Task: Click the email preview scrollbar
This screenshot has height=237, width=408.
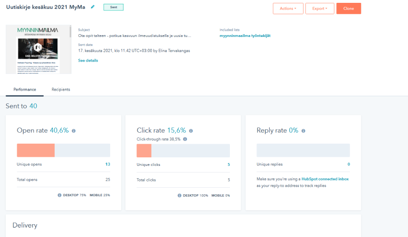Action: tap(70, 32)
